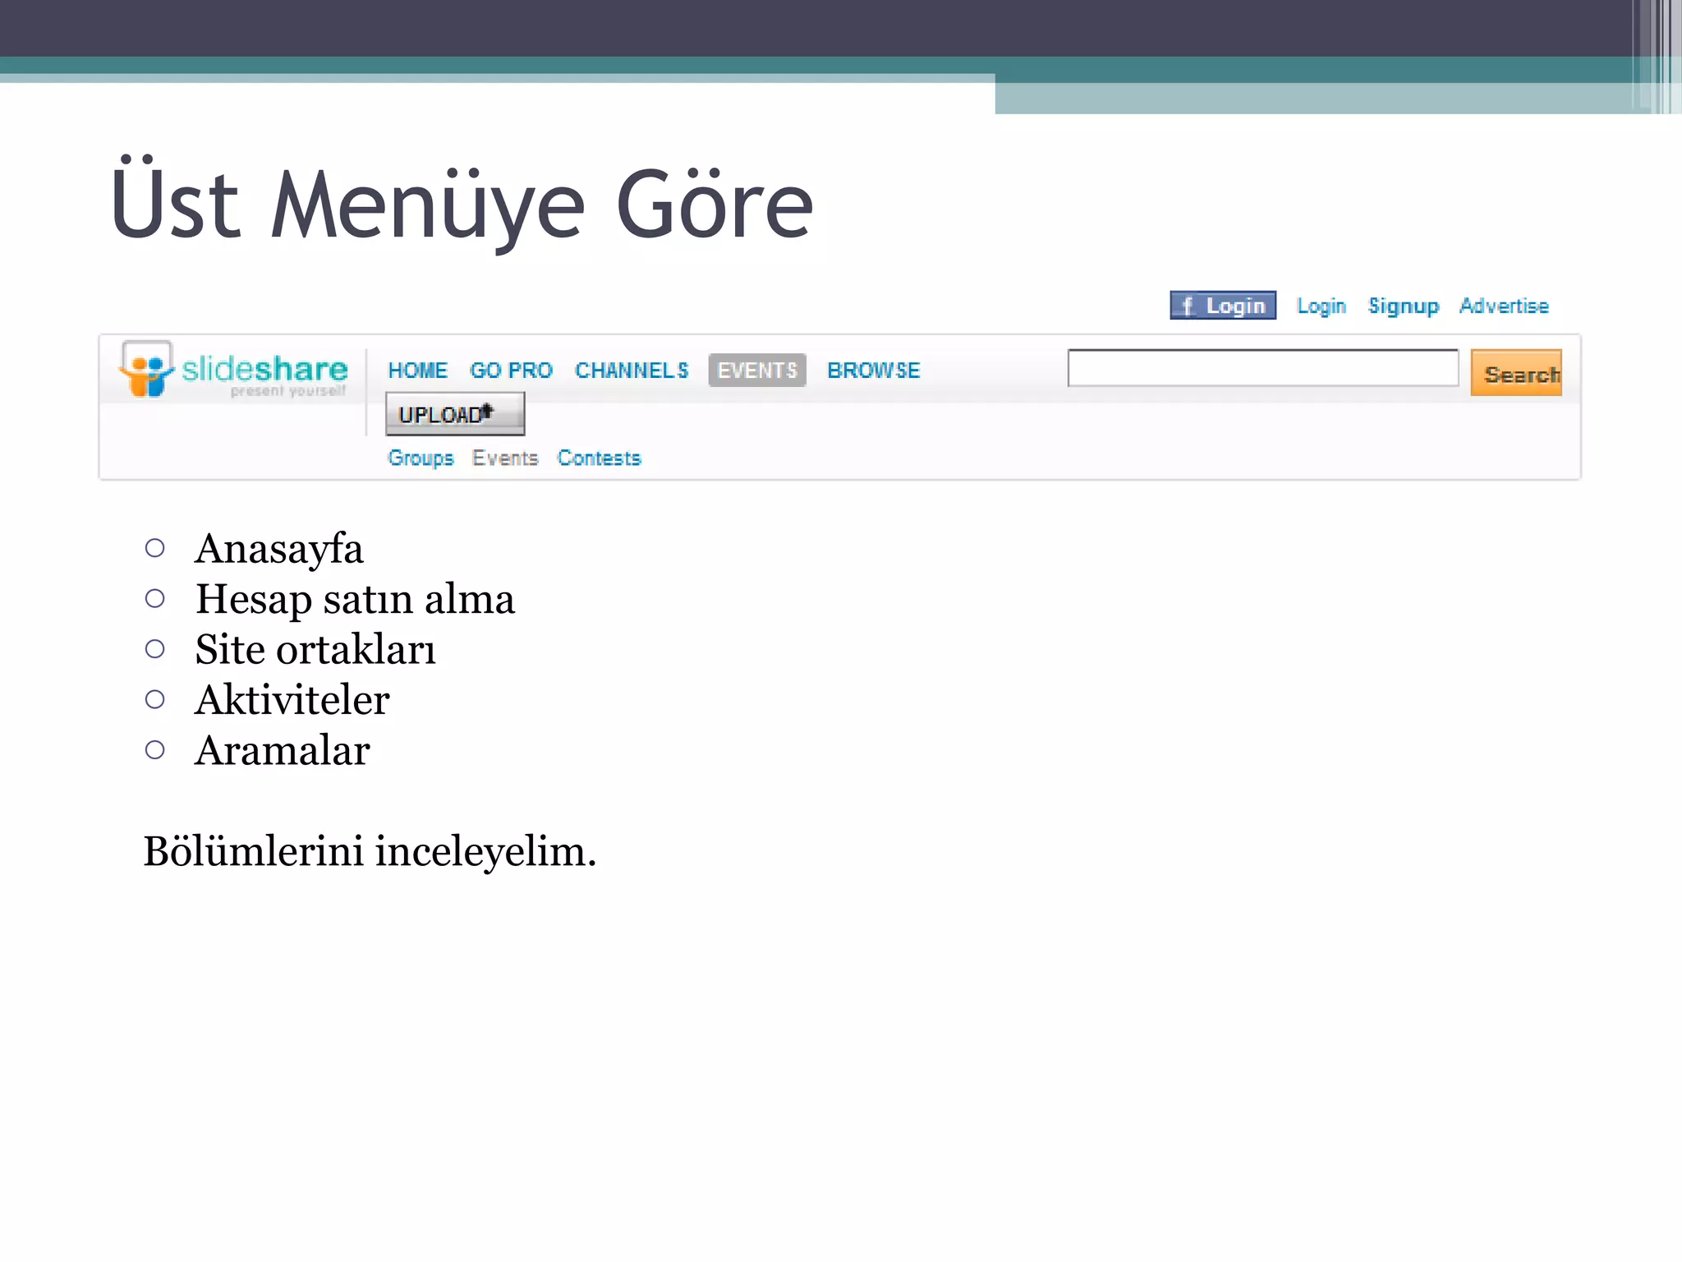
Task: Select the 'Aktiviteler' bullet text
Action: click(292, 700)
